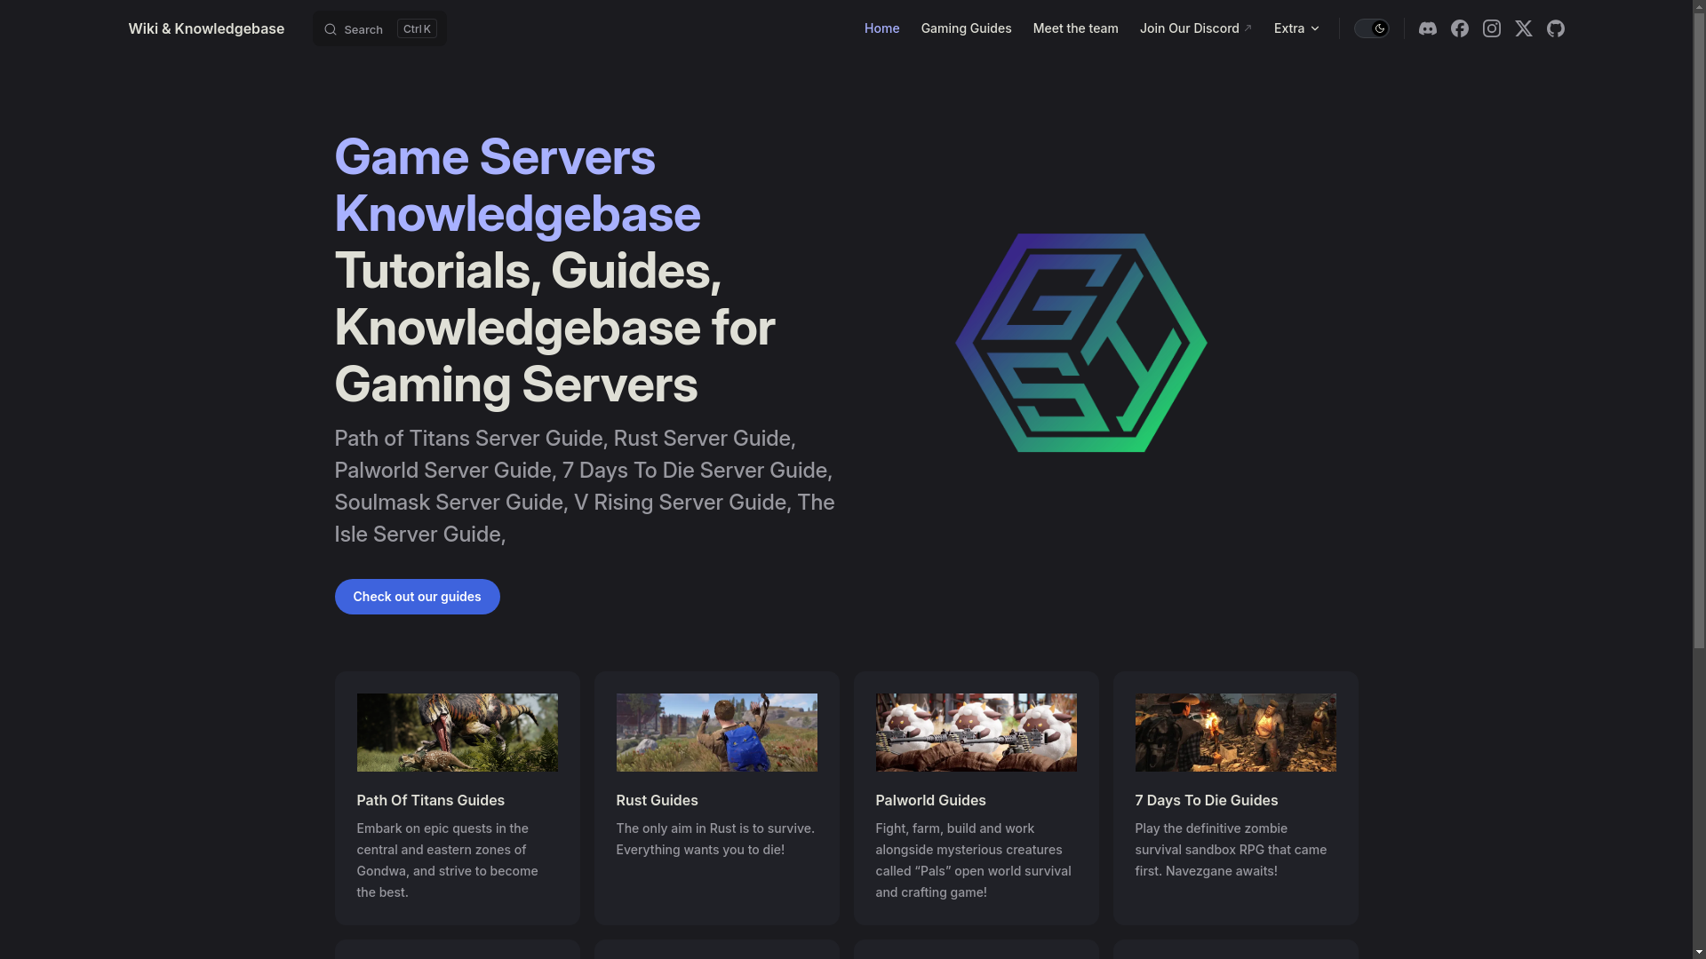Open 7 Days To Die Guides title
Screen dimensions: 1706x959
click(1206, 800)
